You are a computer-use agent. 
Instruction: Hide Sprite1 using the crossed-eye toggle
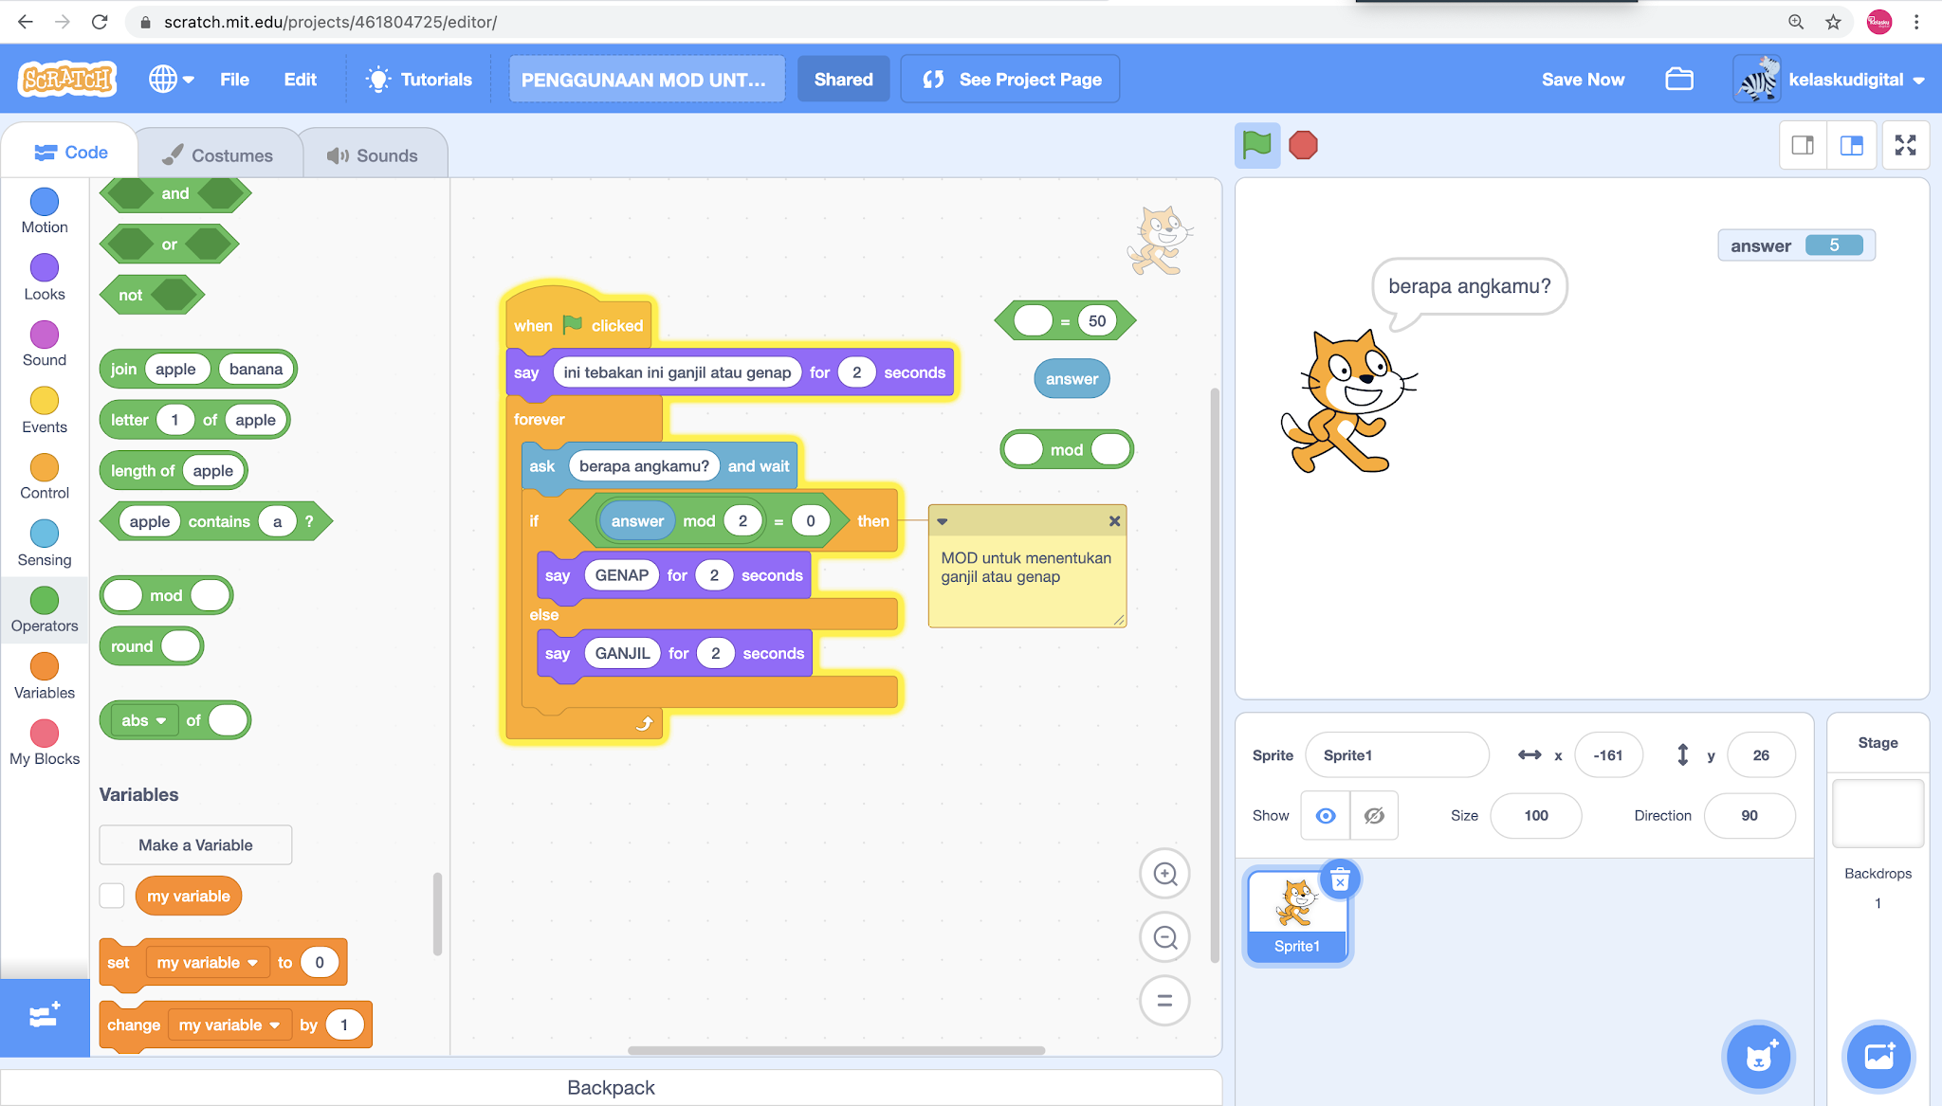click(1374, 815)
